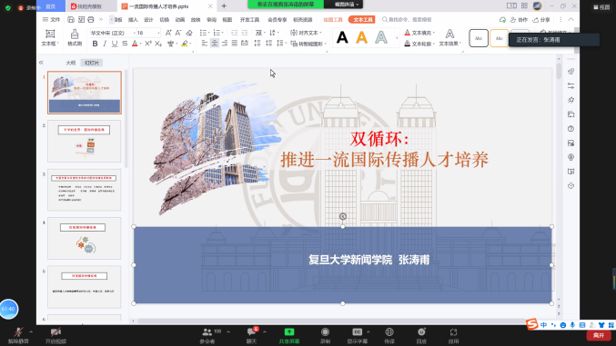Select the orange letter A text style
616x346 pixels.
click(x=361, y=37)
